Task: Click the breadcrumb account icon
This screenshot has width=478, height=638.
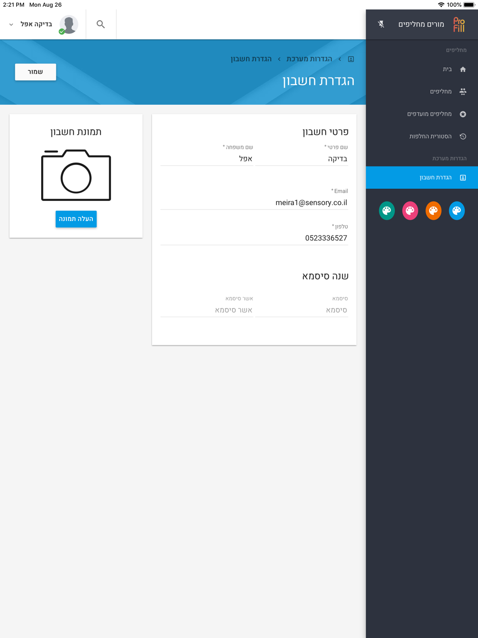Action: (x=351, y=59)
